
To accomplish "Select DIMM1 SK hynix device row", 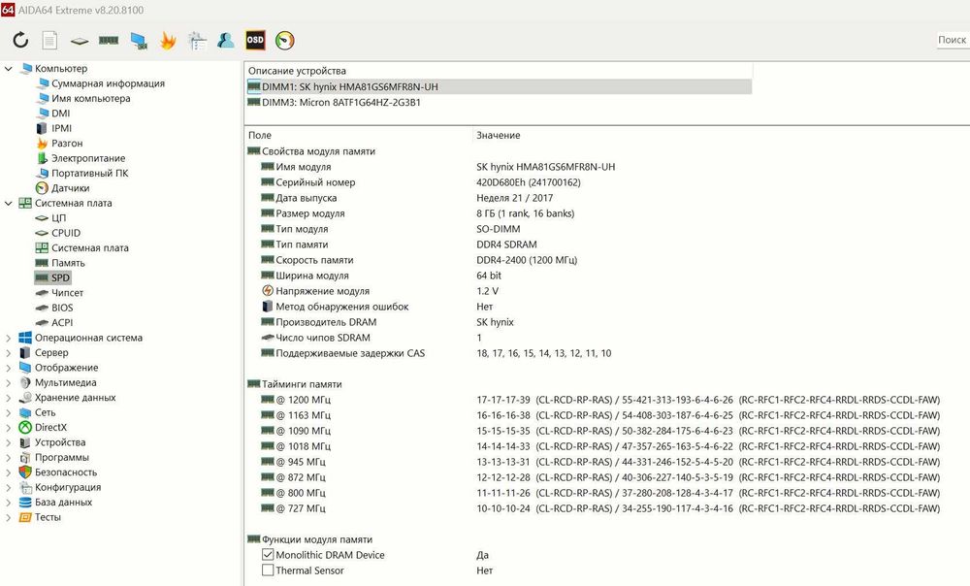I will point(499,86).
